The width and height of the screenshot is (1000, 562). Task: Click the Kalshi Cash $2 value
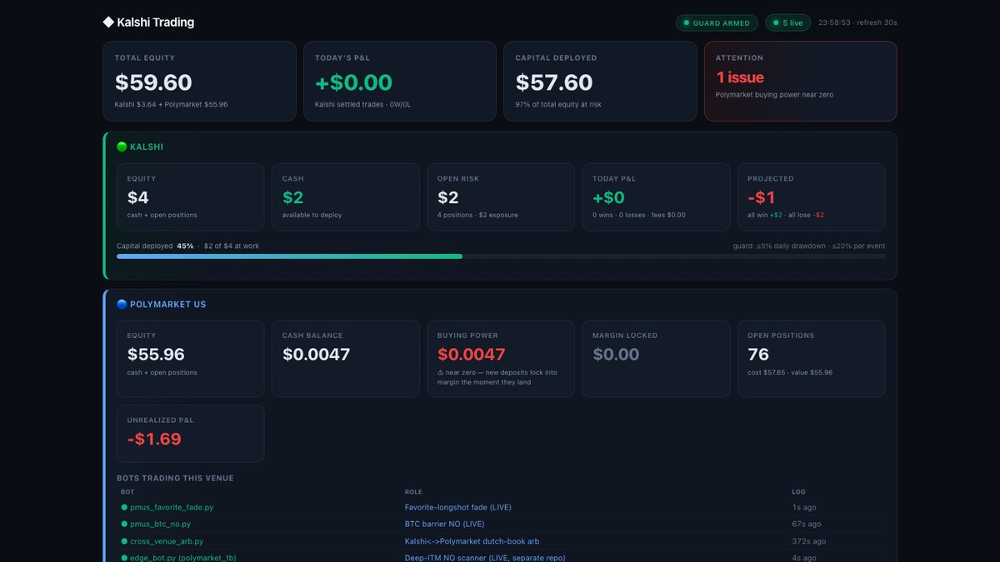(x=293, y=197)
